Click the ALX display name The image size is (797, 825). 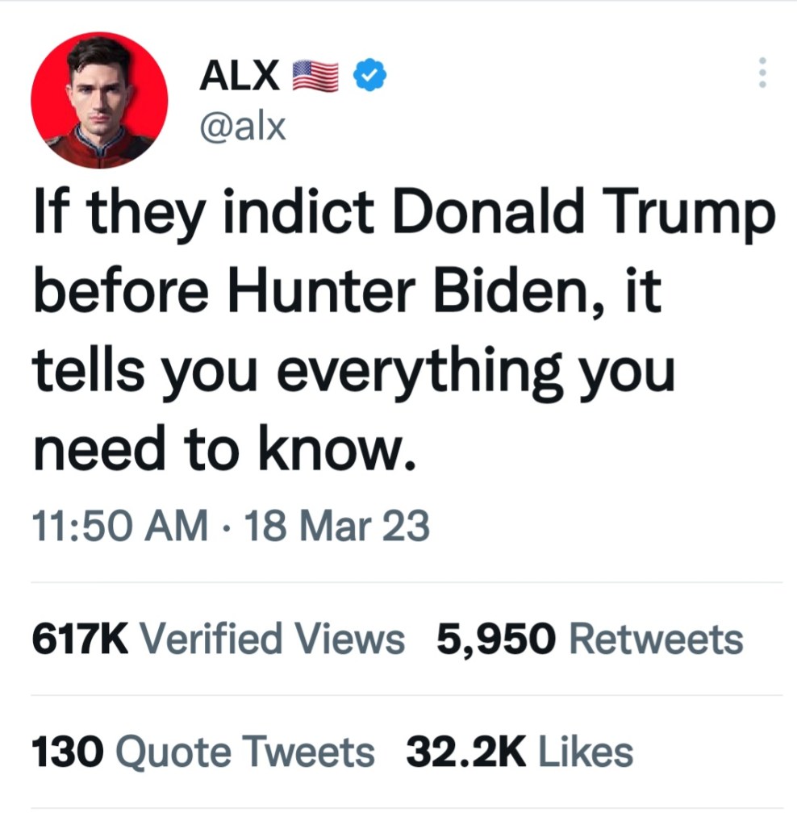(239, 77)
